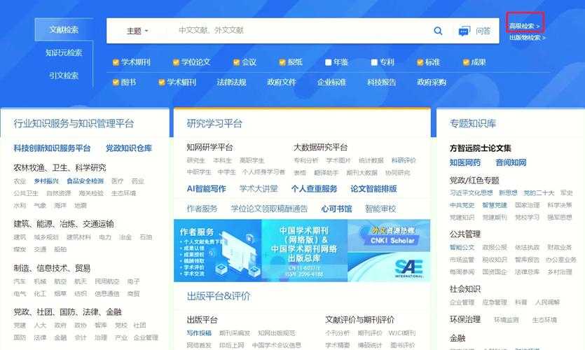
Task: Click the 学术图片 link
Action: 338,160
